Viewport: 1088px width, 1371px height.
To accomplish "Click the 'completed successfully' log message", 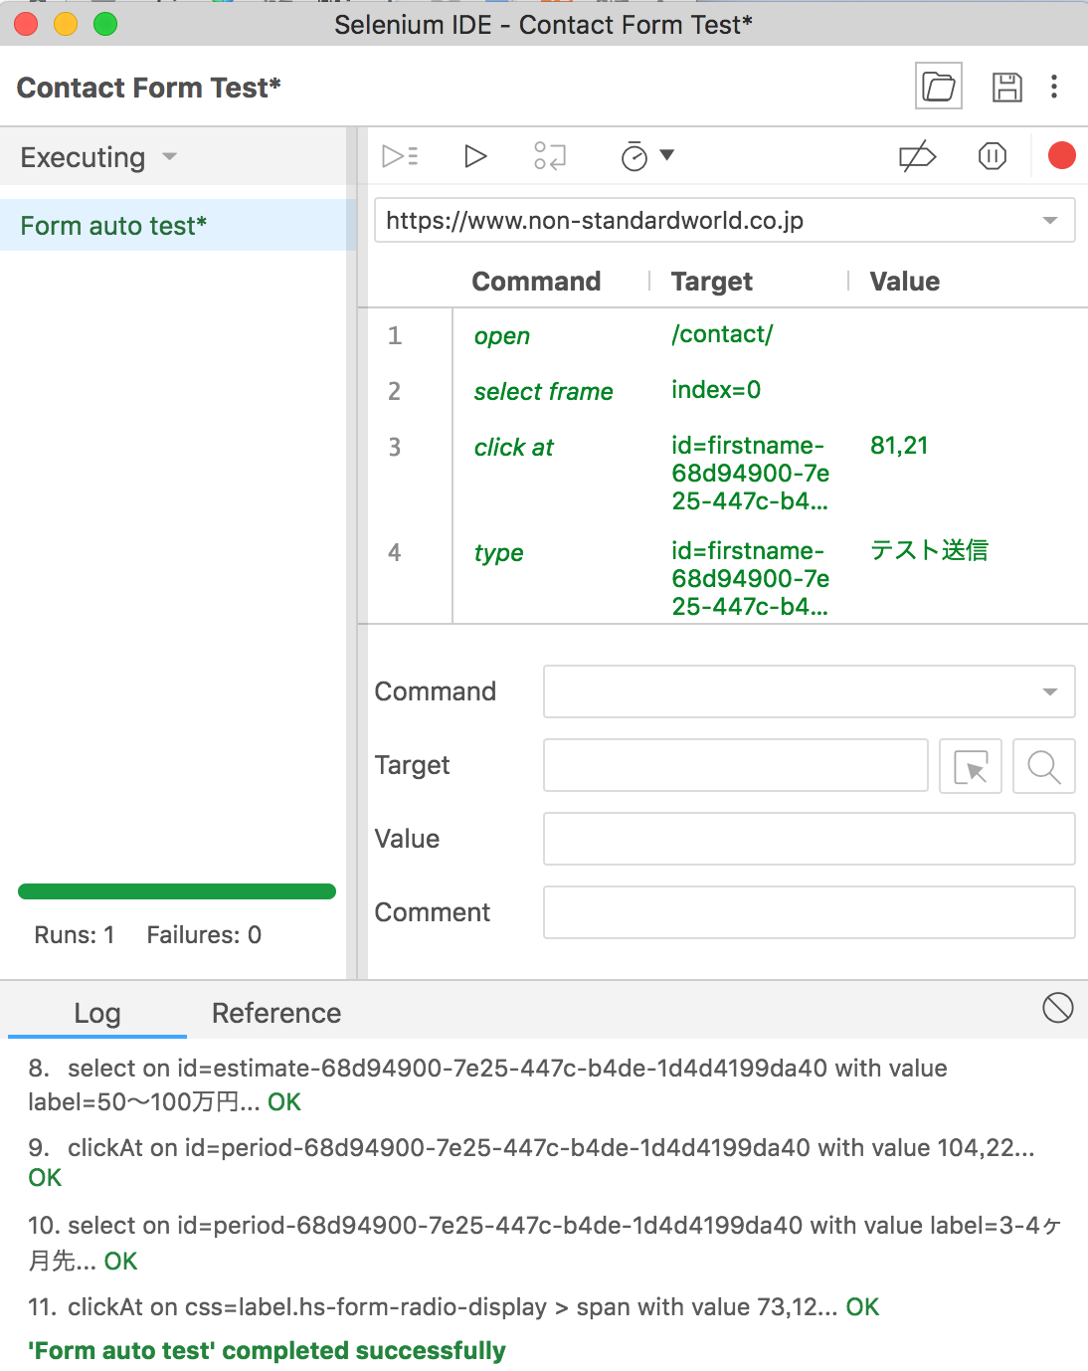I will point(267,1351).
